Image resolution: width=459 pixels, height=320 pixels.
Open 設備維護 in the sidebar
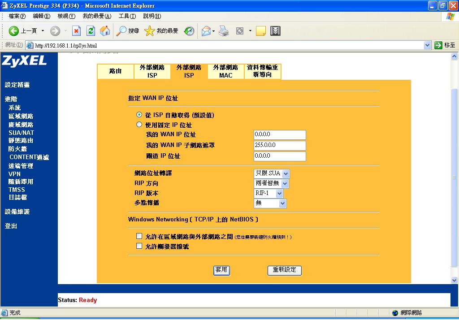[17, 212]
